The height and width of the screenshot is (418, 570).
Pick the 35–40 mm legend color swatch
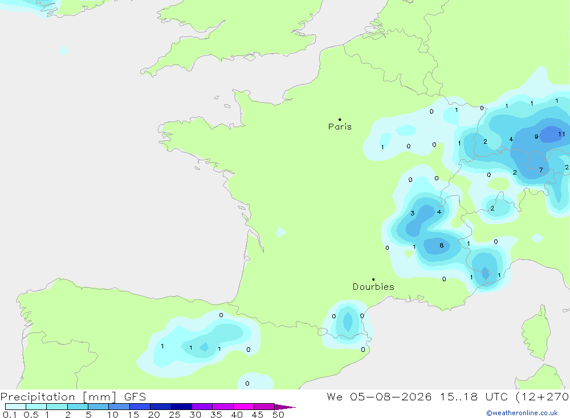(223, 407)
